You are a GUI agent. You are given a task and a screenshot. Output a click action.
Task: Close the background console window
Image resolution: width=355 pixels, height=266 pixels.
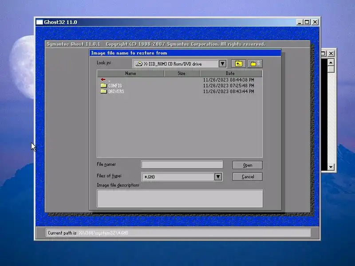pos(331,53)
